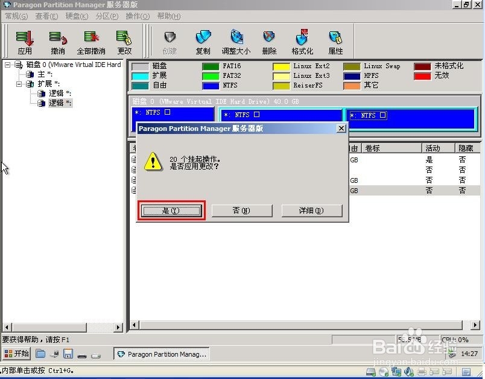Open the 硬盘(K) menu

77,16
